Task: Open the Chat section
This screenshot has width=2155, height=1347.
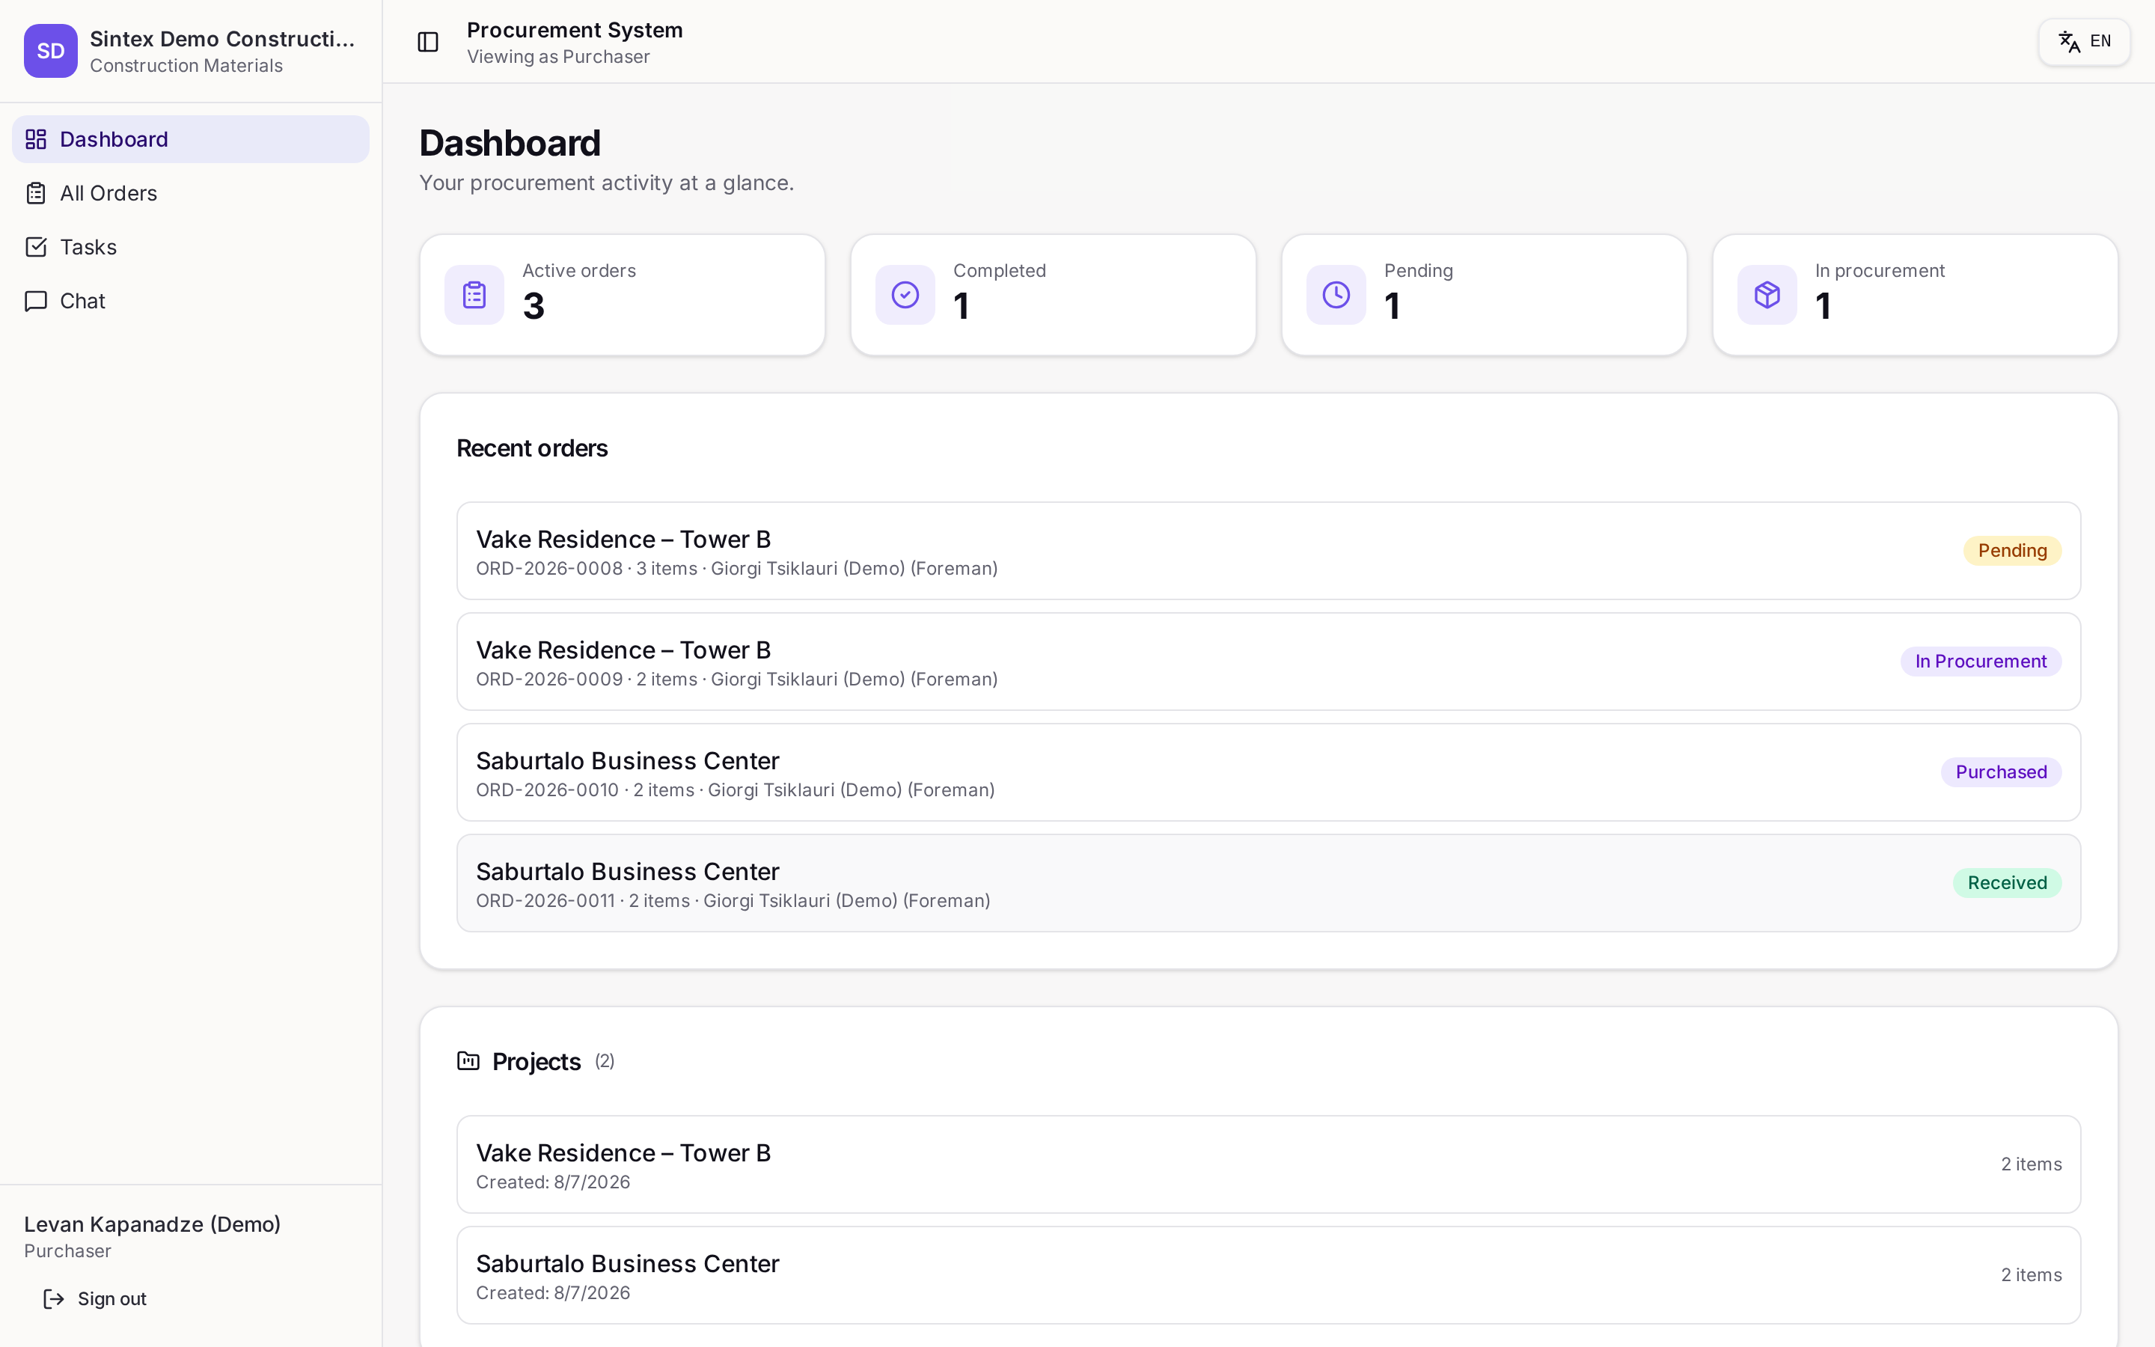Action: pyautogui.click(x=191, y=301)
